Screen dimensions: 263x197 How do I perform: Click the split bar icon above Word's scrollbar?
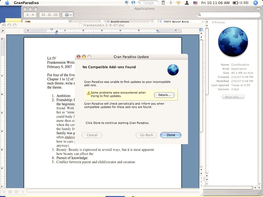point(201,30)
